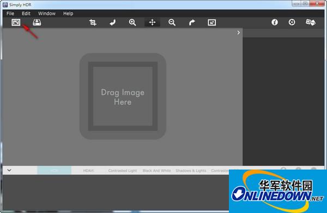327x213 pixels.
Task: Click the zoom in magnifier
Action: click(132, 22)
